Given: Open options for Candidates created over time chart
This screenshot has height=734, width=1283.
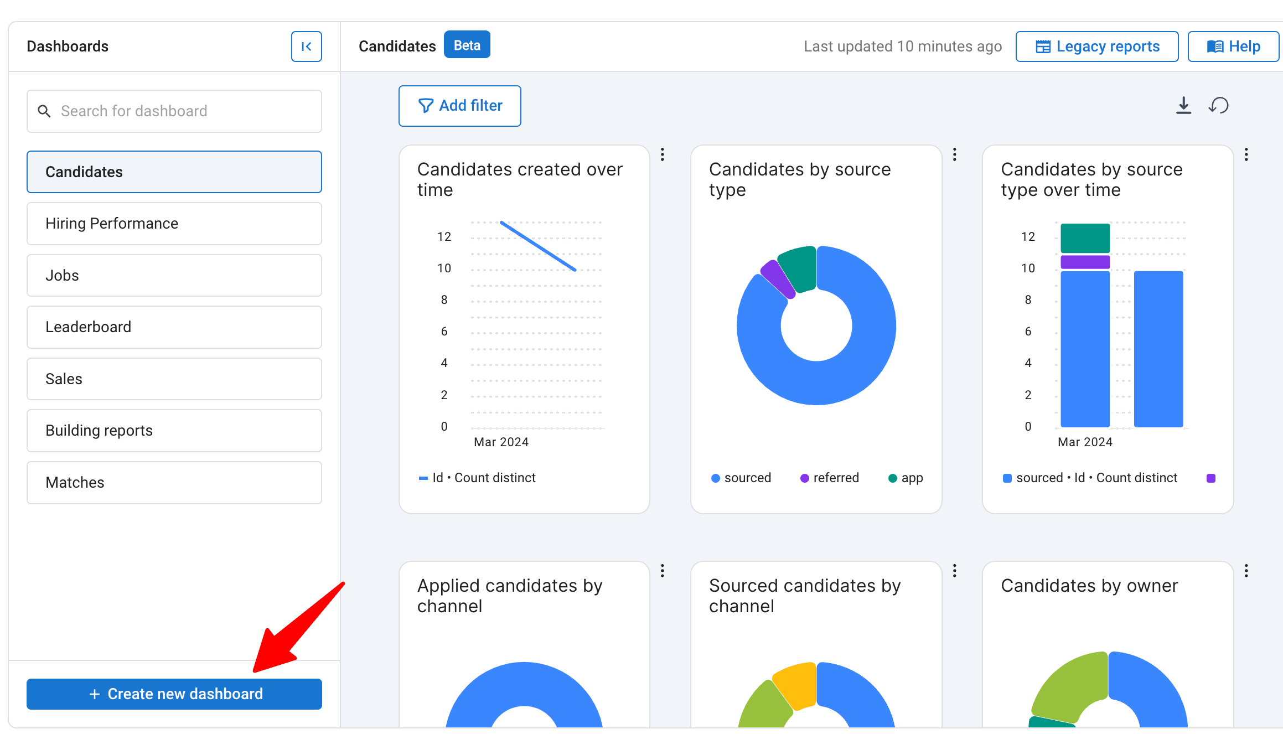Looking at the screenshot, I should [663, 154].
